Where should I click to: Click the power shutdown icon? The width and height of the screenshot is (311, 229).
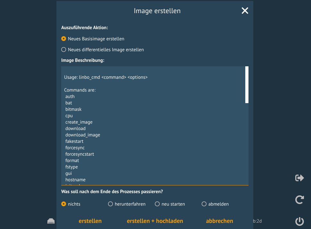(299, 221)
